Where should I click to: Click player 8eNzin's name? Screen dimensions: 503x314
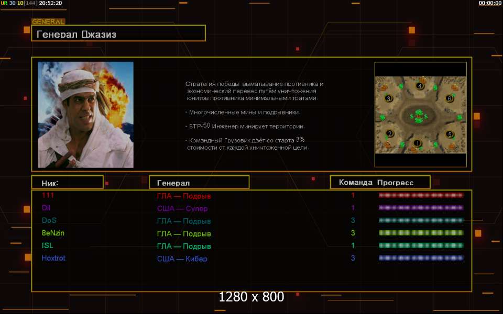tap(53, 233)
